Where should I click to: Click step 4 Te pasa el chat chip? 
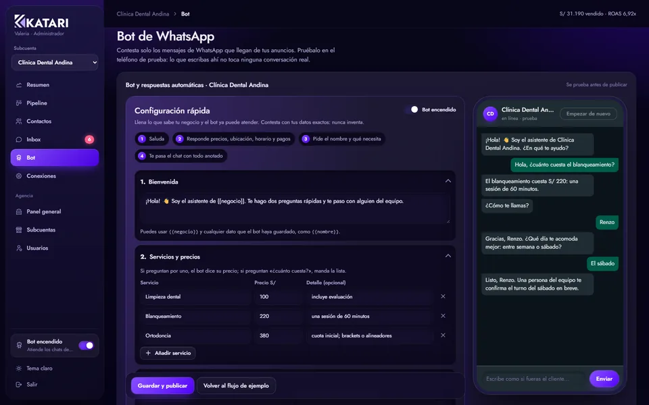[181, 156]
